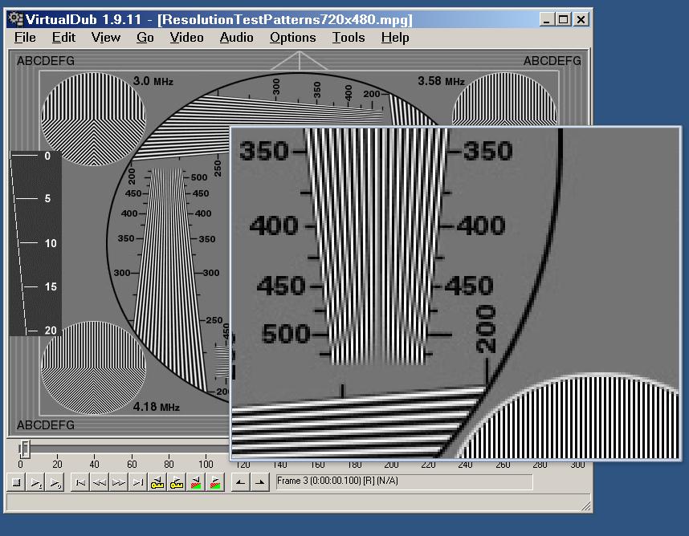This screenshot has width=689, height=536.
Task: Click the Frame 3 position field
Action: click(403, 481)
